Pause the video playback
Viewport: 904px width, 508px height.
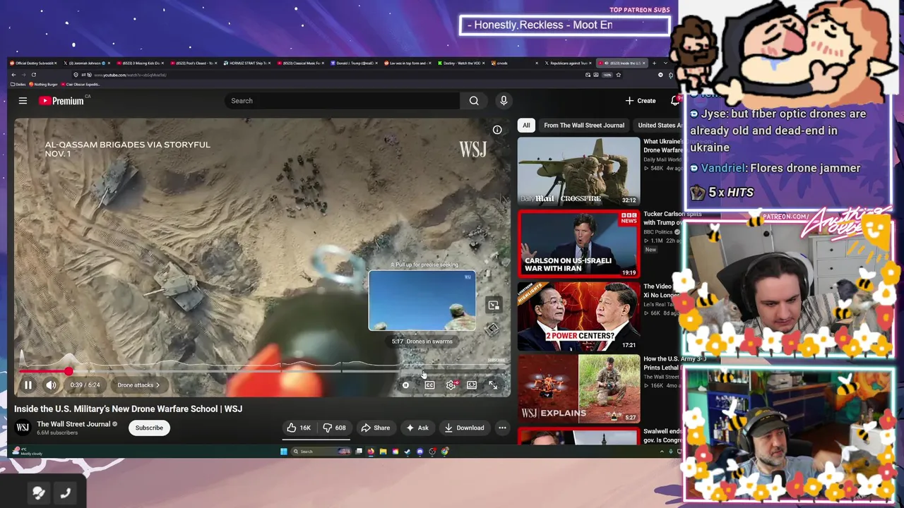(28, 385)
